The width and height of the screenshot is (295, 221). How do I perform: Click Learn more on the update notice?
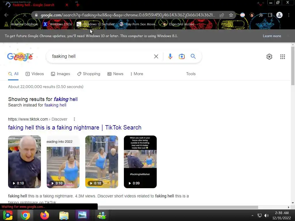click(272, 36)
